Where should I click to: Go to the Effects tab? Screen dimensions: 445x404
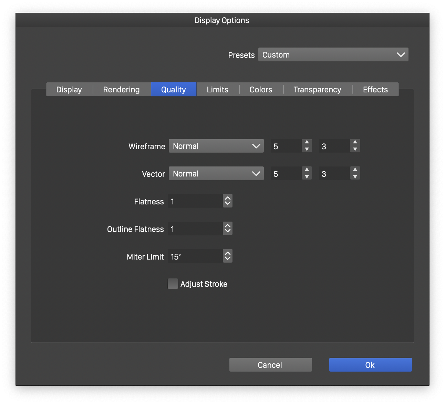(x=375, y=90)
